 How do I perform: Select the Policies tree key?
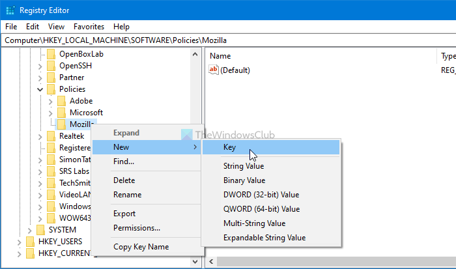click(72, 89)
